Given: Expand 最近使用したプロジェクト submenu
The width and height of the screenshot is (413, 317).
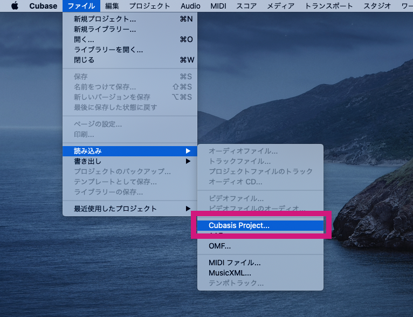Looking at the screenshot, I should 130,209.
